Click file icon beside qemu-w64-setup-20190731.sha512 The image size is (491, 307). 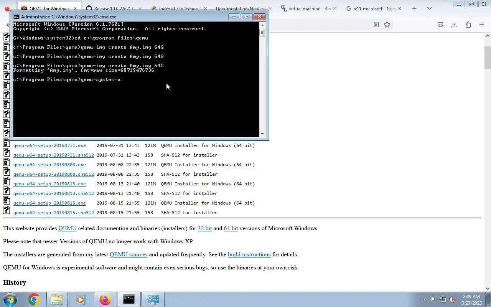7,152
